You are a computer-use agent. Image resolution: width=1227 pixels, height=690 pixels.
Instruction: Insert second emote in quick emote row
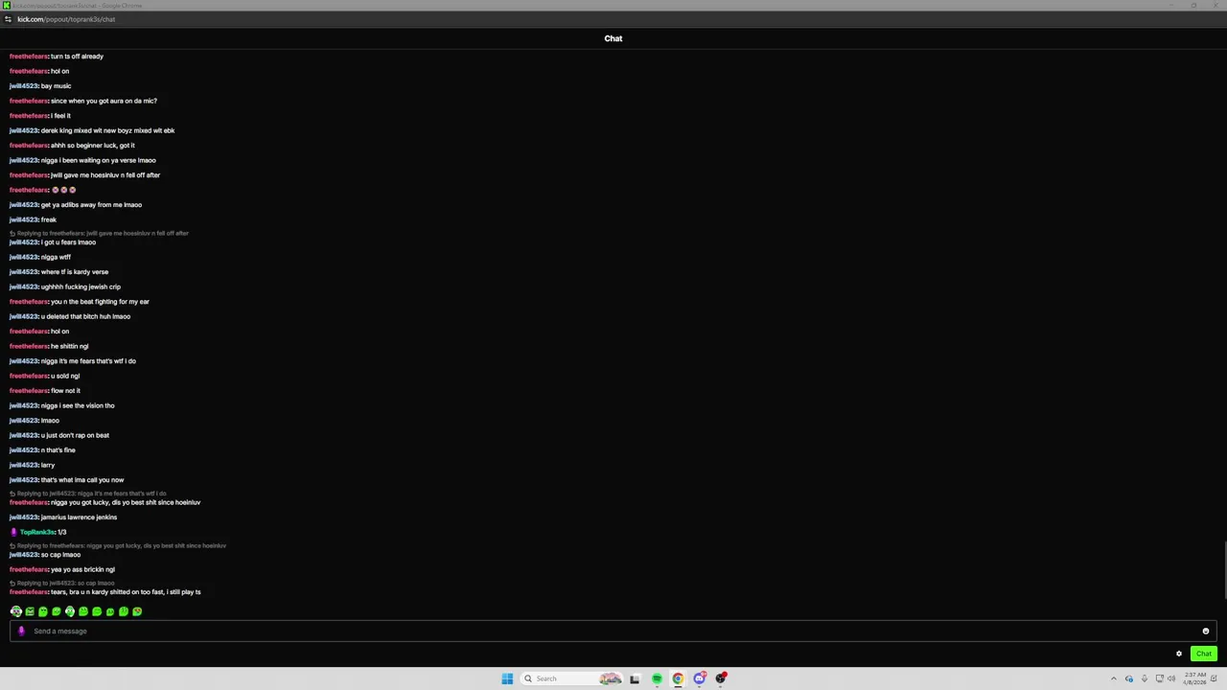[x=30, y=611]
